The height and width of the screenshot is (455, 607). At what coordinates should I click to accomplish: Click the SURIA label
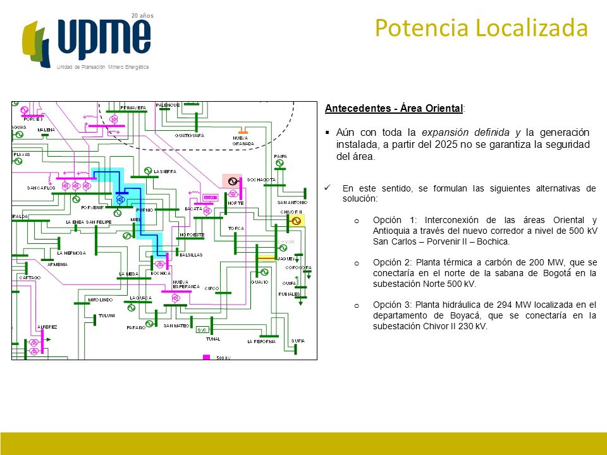point(298,341)
